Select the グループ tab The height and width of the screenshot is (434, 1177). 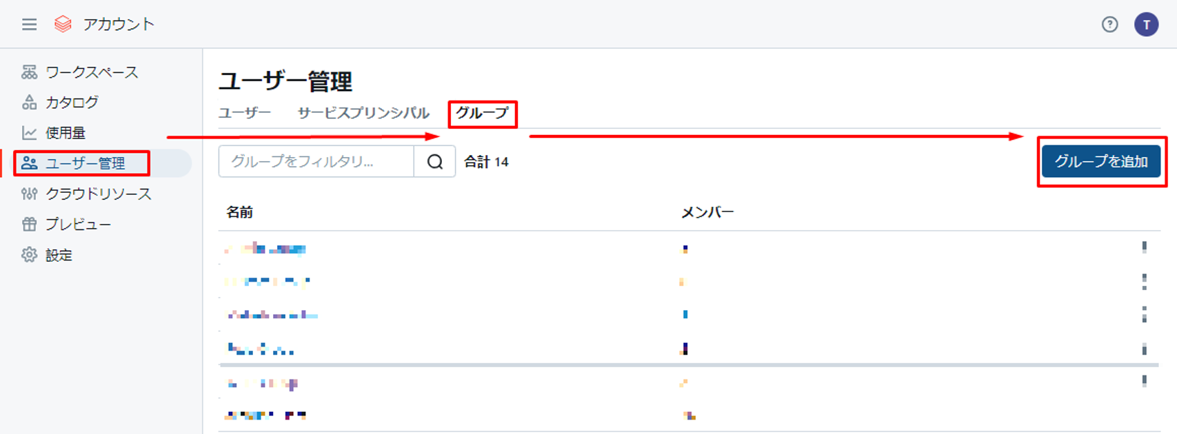click(x=482, y=113)
